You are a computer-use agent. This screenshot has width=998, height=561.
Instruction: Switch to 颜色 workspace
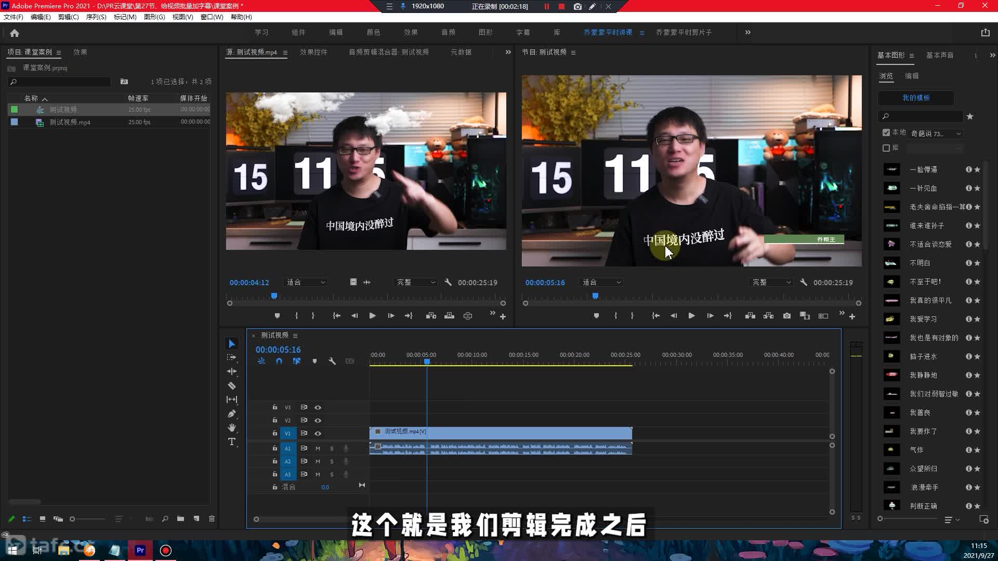click(x=373, y=32)
